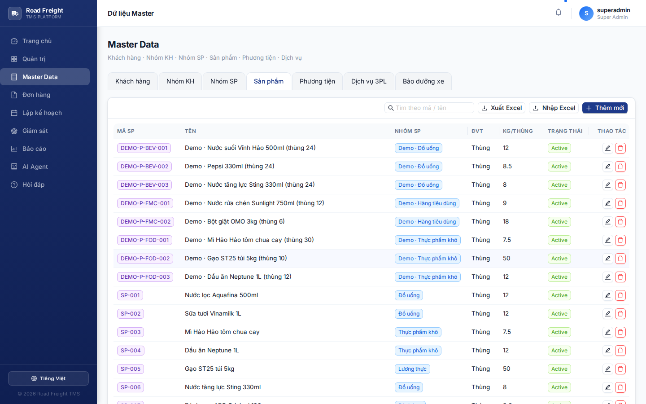Delete product SP-005 trash icon
The width and height of the screenshot is (646, 404).
point(620,369)
